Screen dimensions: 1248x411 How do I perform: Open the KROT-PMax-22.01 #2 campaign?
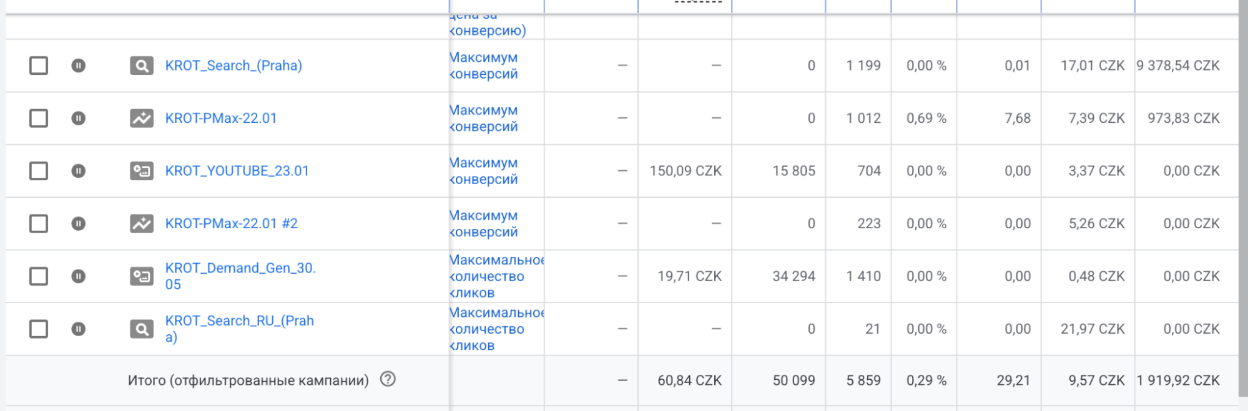231,223
